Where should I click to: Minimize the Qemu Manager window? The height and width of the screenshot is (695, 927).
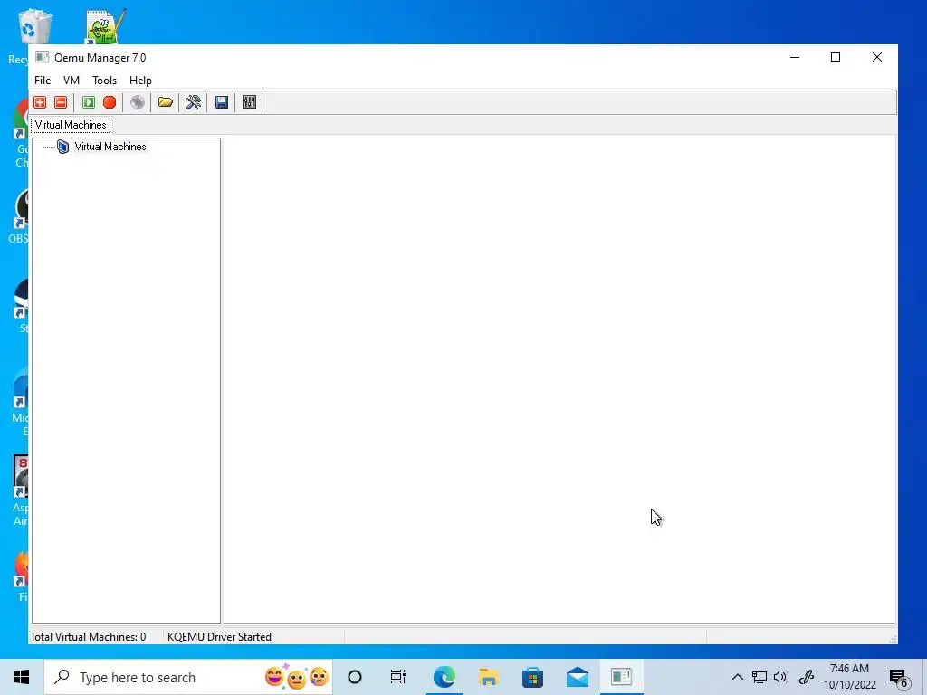[x=795, y=57]
